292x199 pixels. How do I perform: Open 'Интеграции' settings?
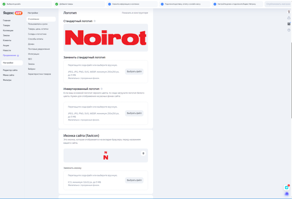(x=34, y=54)
